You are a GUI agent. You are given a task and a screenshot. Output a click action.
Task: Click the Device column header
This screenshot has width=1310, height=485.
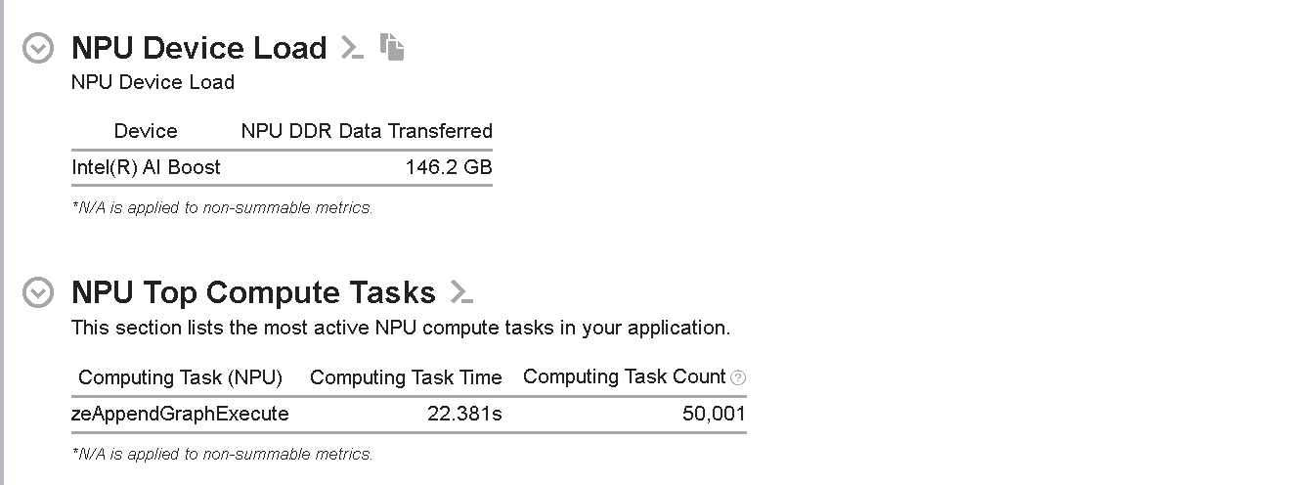coord(146,131)
